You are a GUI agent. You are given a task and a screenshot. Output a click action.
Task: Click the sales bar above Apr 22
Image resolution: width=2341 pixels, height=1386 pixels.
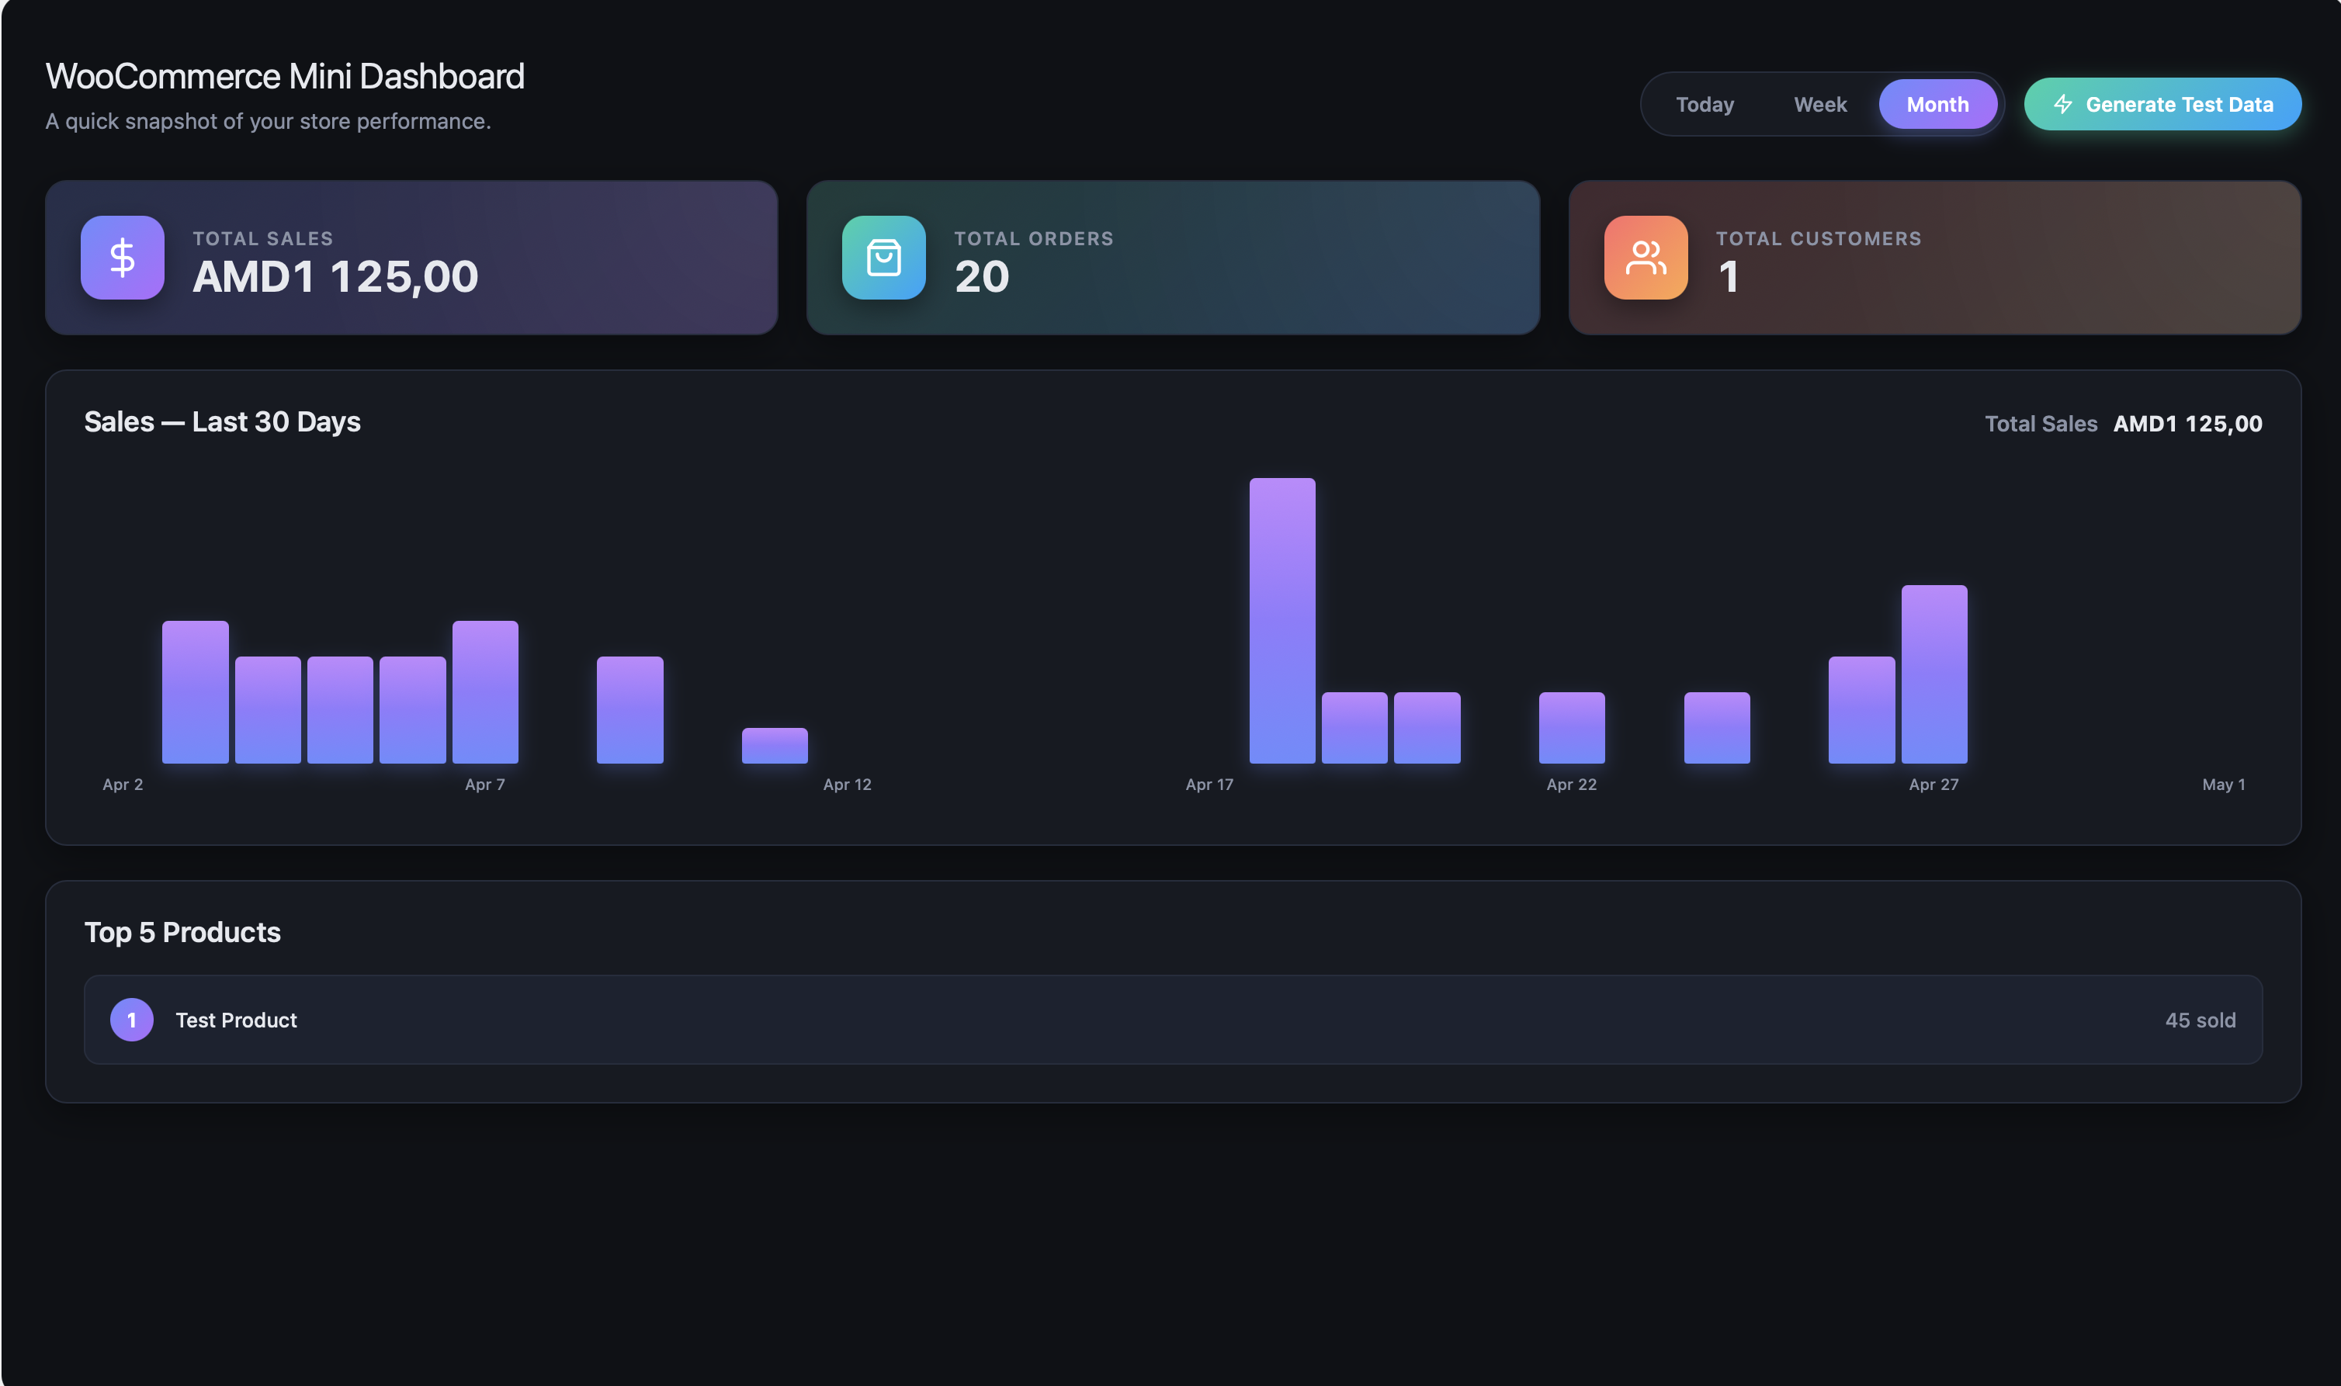point(1571,728)
